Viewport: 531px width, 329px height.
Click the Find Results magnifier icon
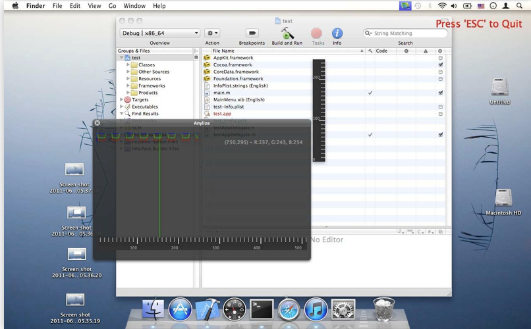click(x=128, y=114)
